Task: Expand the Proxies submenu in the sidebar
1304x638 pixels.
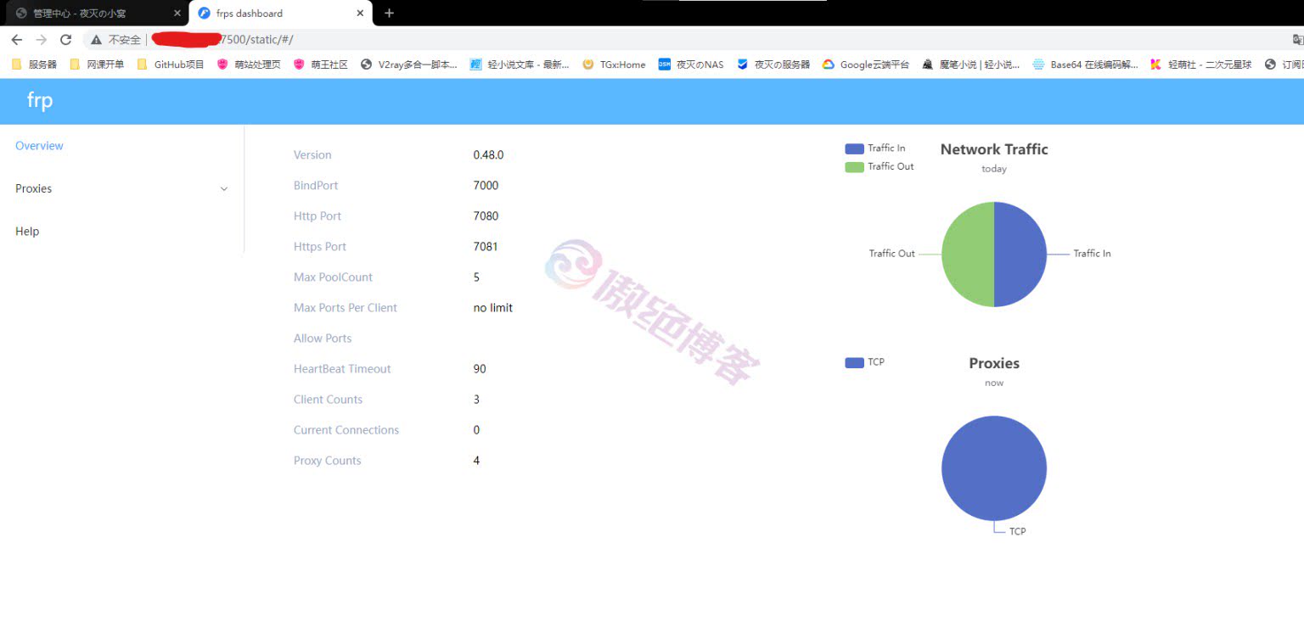Action: pos(122,188)
